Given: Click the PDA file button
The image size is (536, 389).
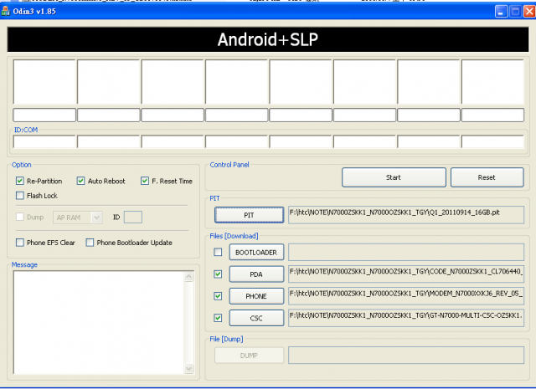Looking at the screenshot, I should pos(256,274).
